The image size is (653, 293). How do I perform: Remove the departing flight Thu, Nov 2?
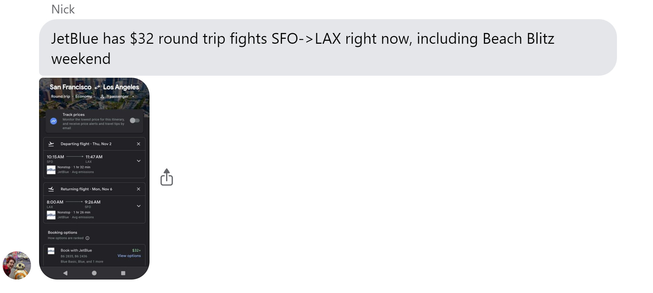138,144
